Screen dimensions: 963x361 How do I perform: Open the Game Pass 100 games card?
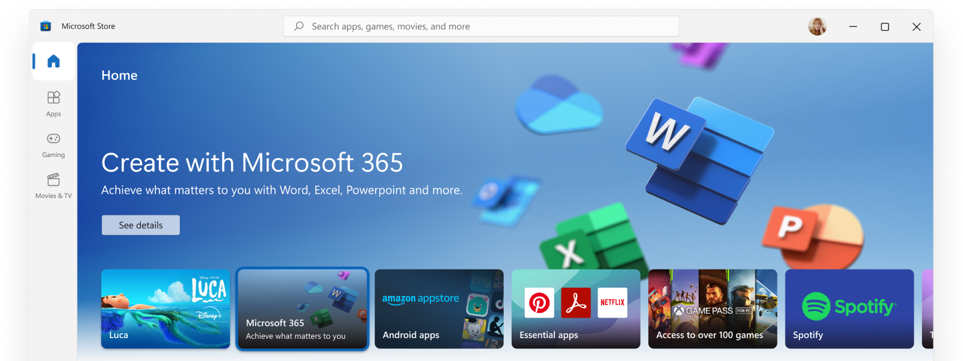tap(713, 309)
